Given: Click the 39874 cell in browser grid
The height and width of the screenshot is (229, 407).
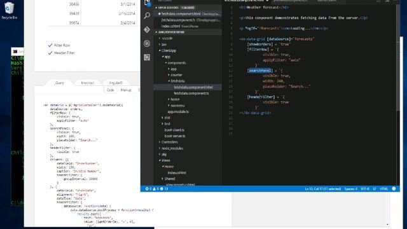Looking at the screenshot, I should (74, 23).
